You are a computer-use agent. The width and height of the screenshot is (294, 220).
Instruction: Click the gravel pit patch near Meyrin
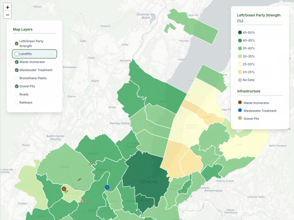(91, 163)
